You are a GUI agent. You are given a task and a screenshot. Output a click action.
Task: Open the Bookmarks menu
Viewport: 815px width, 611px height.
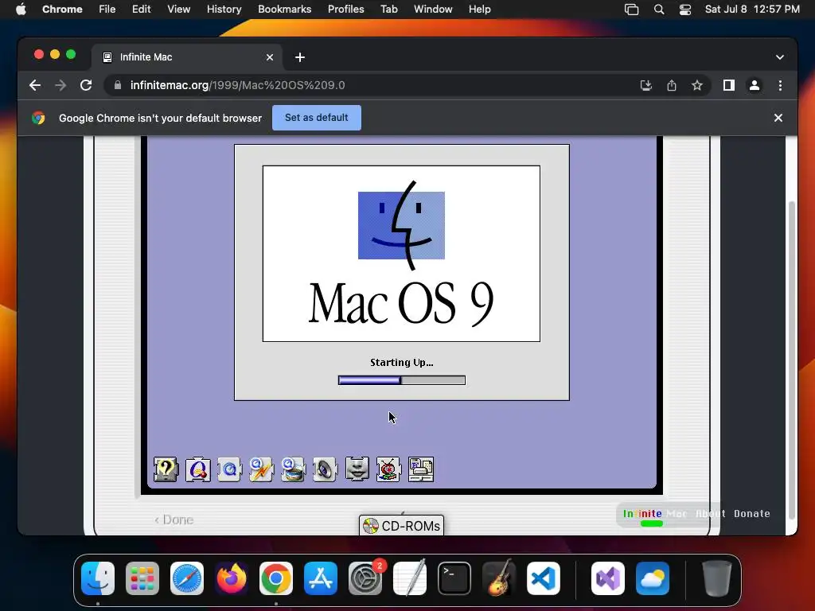pyautogui.click(x=284, y=10)
